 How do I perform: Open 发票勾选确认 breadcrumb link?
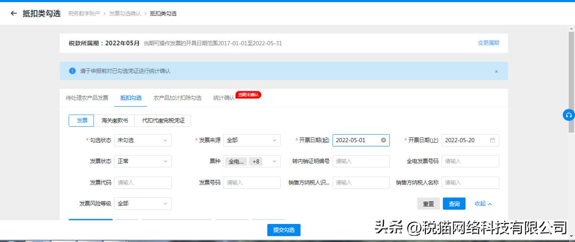125,13
